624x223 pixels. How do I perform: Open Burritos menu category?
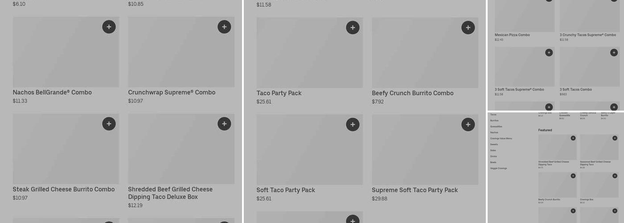[x=494, y=120]
